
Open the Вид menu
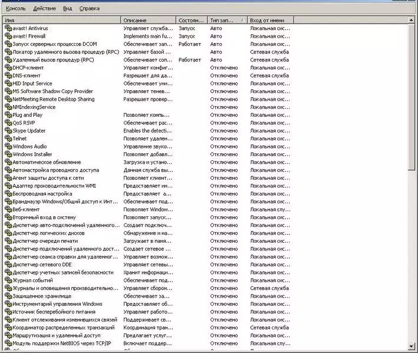(x=67, y=8)
